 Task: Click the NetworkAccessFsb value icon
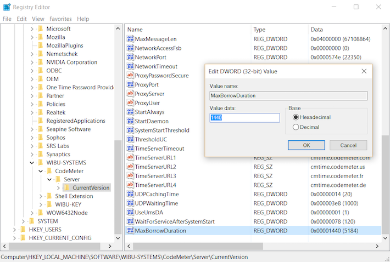point(130,48)
